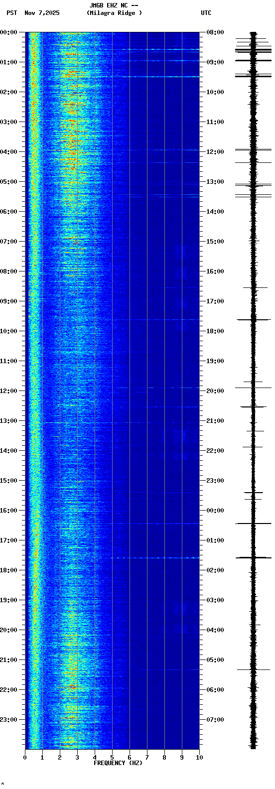Select the "20:00" PST label on left axis
The width and height of the screenshot is (275, 789).
pyautogui.click(x=8, y=630)
